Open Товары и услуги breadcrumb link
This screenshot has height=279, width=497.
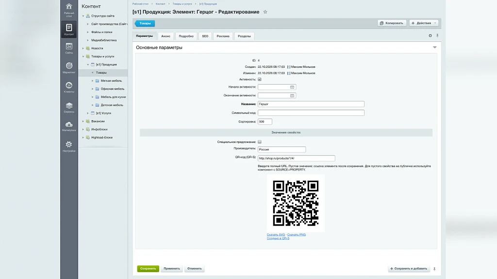click(182, 4)
